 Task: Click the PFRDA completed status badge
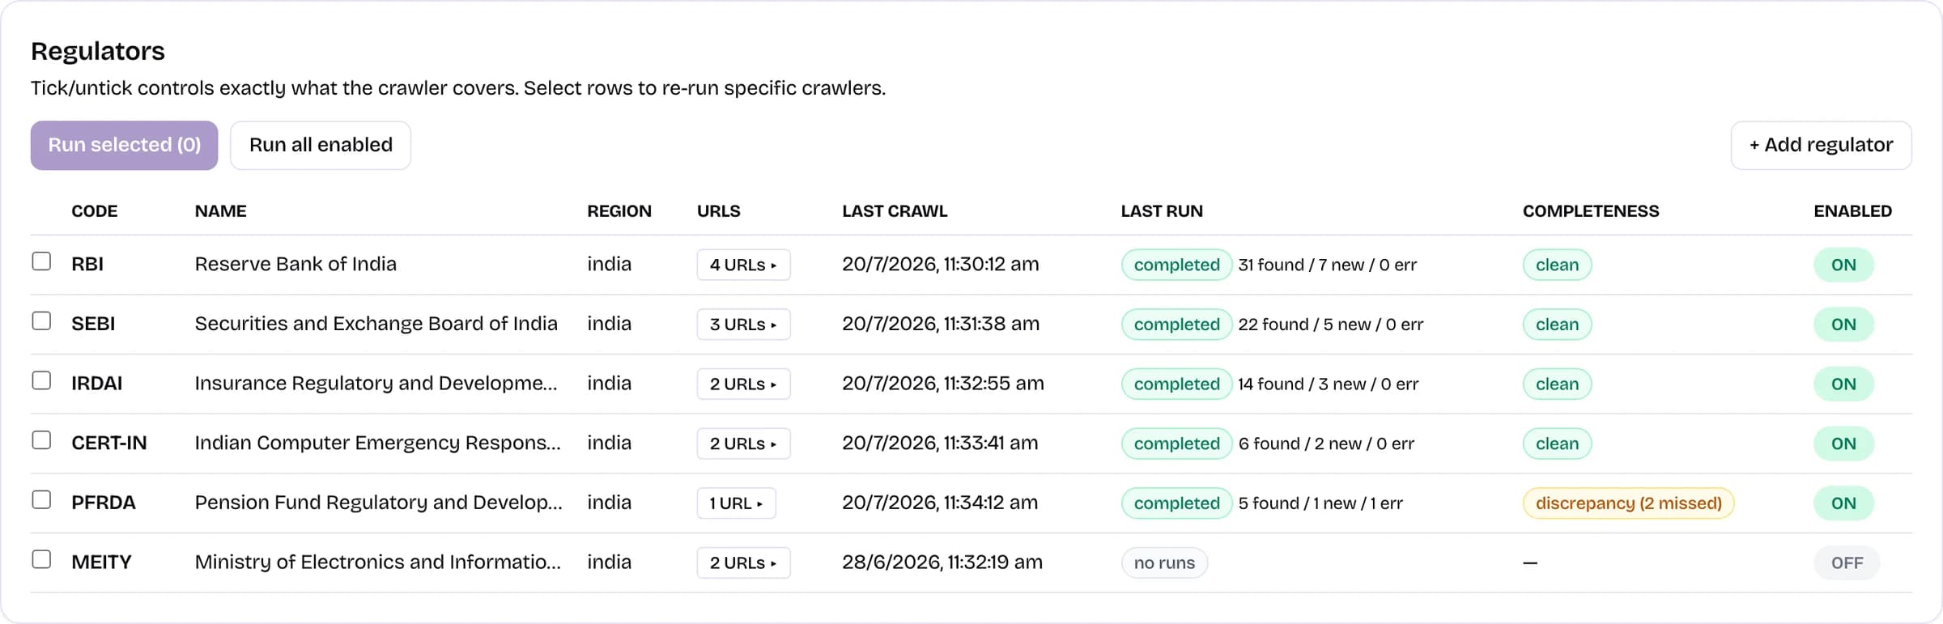[x=1176, y=503]
